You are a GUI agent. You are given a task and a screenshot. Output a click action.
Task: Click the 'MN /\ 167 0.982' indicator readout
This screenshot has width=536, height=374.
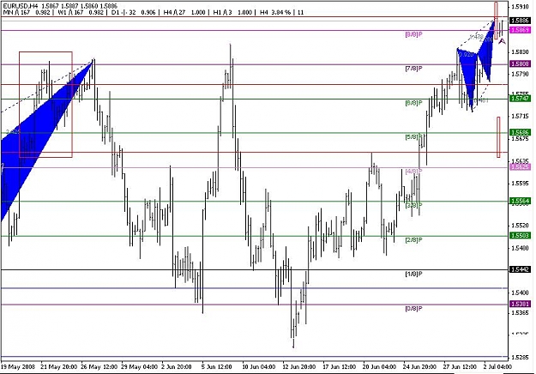point(27,12)
